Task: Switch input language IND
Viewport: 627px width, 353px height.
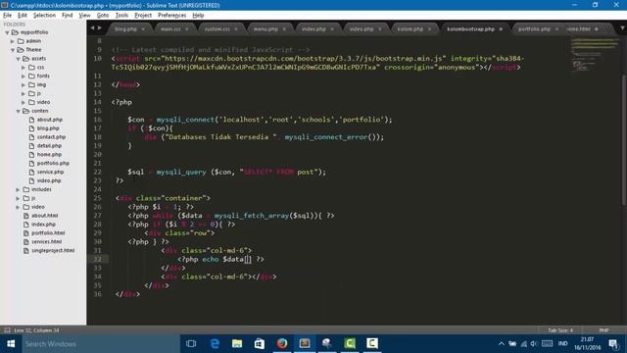Action: coord(563,344)
